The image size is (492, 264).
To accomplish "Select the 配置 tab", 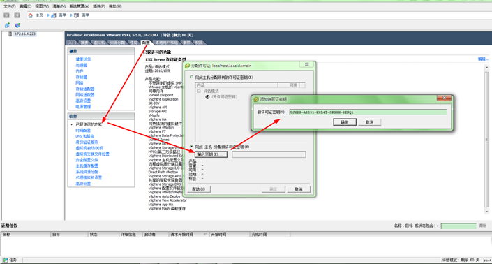I will click(146, 43).
